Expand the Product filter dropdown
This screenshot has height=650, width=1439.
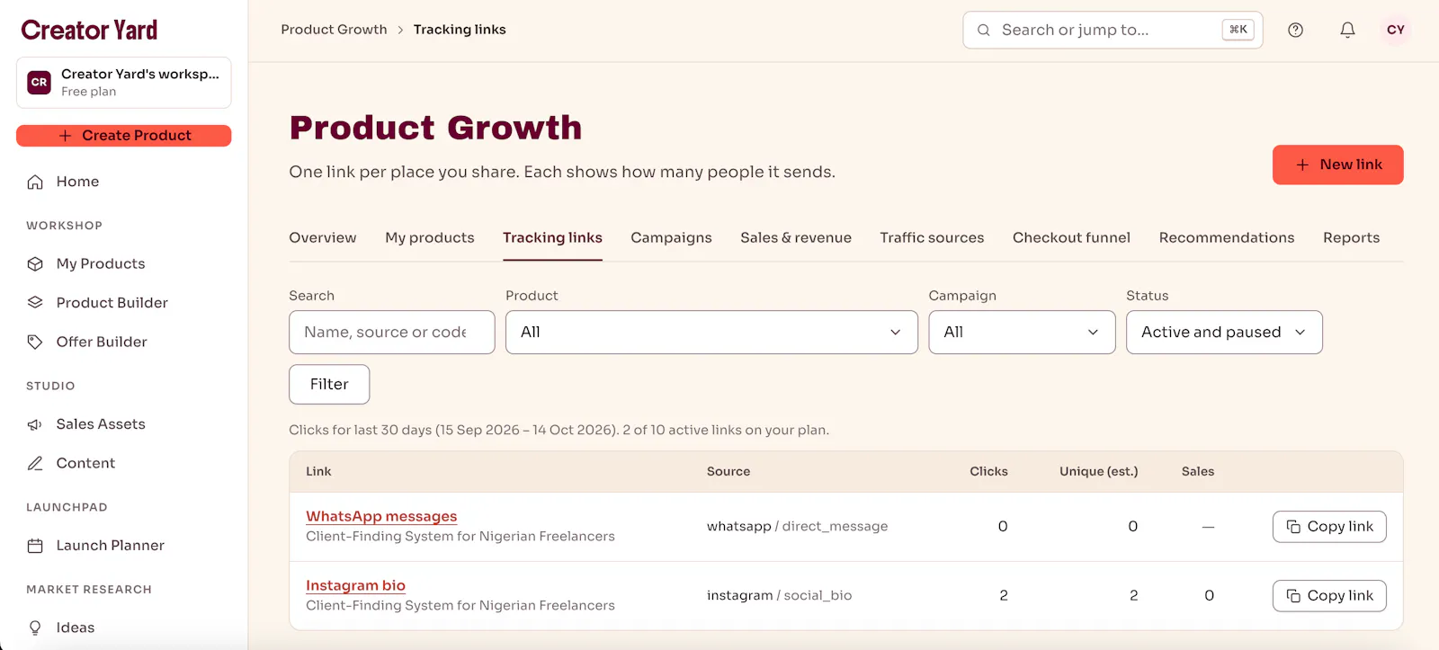coord(711,332)
